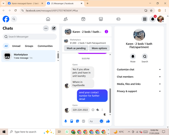Click More options button
The width and height of the screenshot is (169, 135).
click(99, 48)
